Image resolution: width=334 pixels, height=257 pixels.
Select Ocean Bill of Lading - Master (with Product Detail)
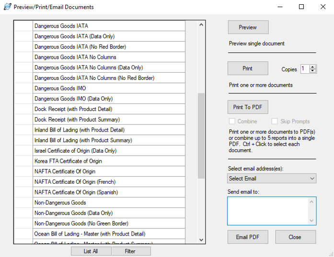click(109, 234)
